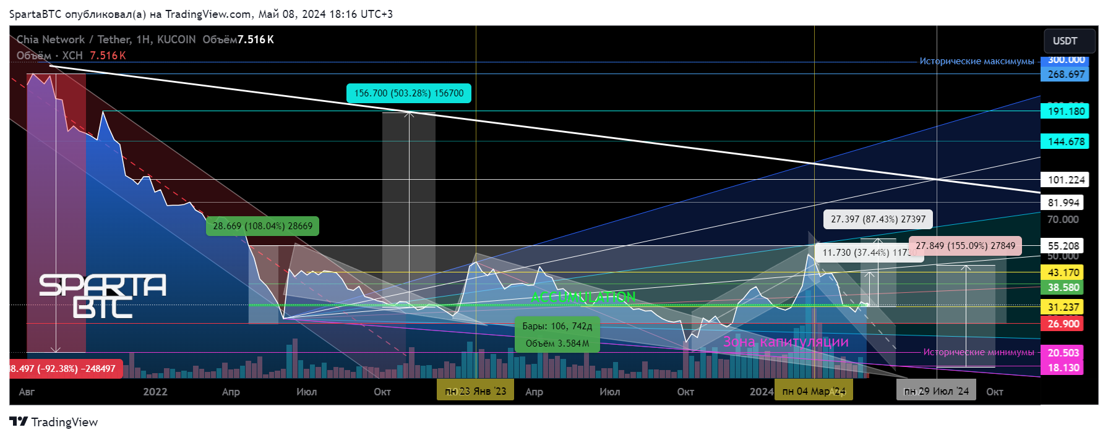Click the 156.700 (503.28%) measurement label
Viewport: 1108px width, 438px height.
coord(409,93)
